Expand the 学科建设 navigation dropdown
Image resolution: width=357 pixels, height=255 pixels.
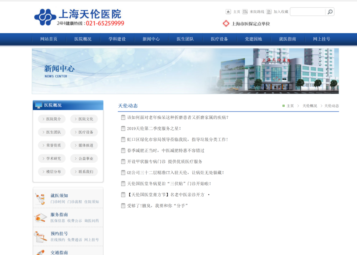117,39
